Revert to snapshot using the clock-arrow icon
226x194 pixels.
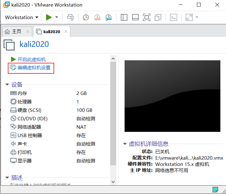[x=97, y=17]
